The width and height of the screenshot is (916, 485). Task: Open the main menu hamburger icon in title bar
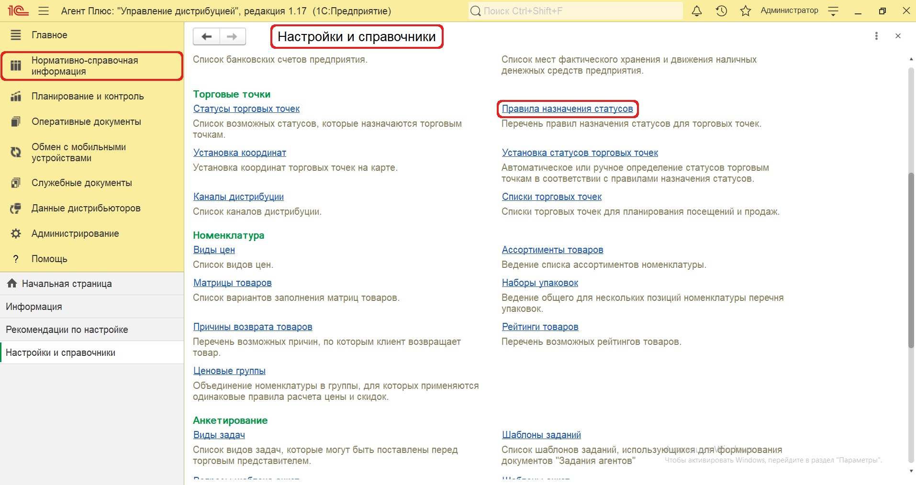[x=44, y=11]
